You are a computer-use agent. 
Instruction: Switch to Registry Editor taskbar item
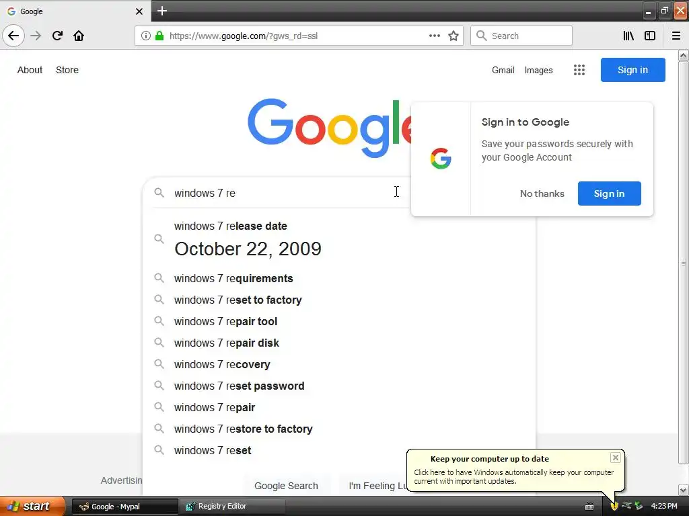point(232,507)
